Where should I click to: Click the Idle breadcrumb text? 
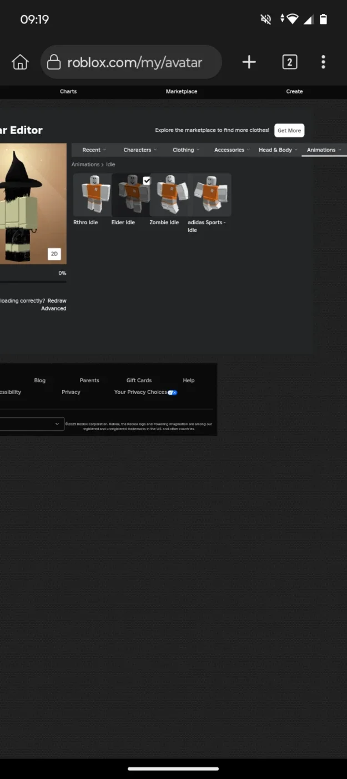(110, 165)
